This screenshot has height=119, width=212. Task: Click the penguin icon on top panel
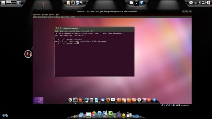pos(43,4)
